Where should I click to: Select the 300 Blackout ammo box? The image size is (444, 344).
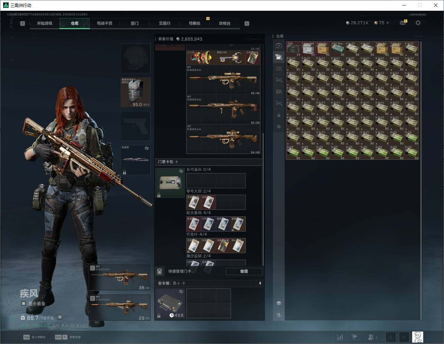(x=338, y=49)
